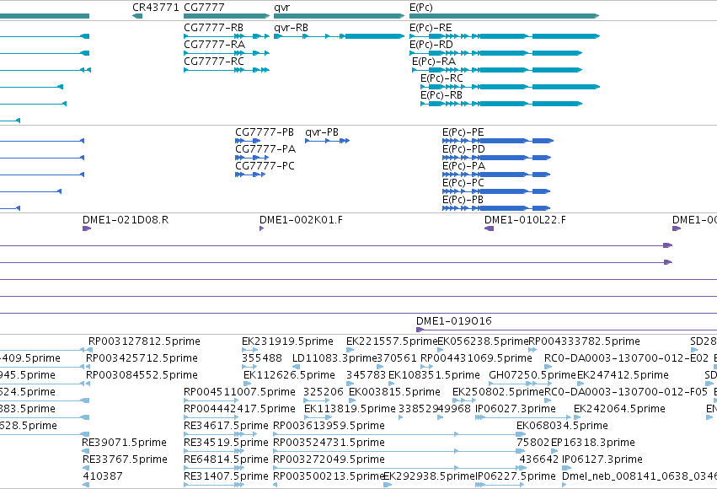Viewport: 717px width, 489px height.
Task: Click the DME1-010L22.F clone end
Action: pos(489,228)
